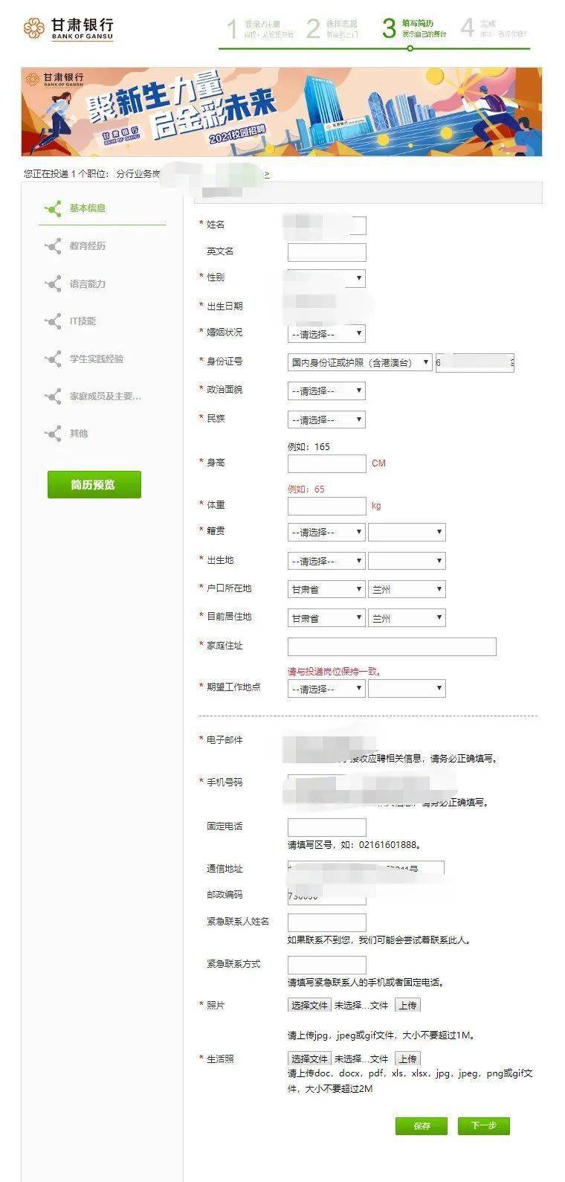Click the 通信地址 input field
Viewport: 565px width, 1182px height.
(x=366, y=869)
